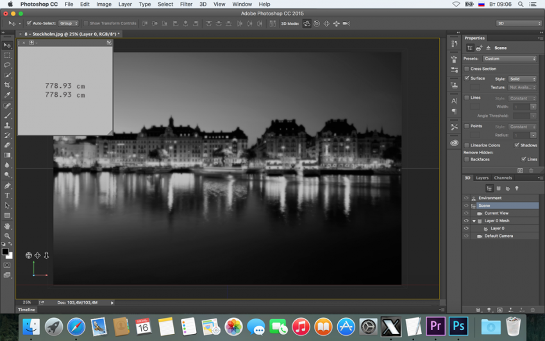Image resolution: width=545 pixels, height=341 pixels.
Task: Activate the Hand tool
Action: [x=8, y=226]
